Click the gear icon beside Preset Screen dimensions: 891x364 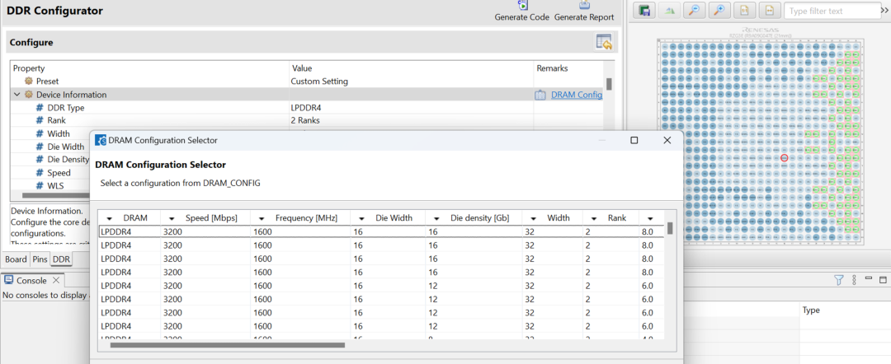coord(29,81)
